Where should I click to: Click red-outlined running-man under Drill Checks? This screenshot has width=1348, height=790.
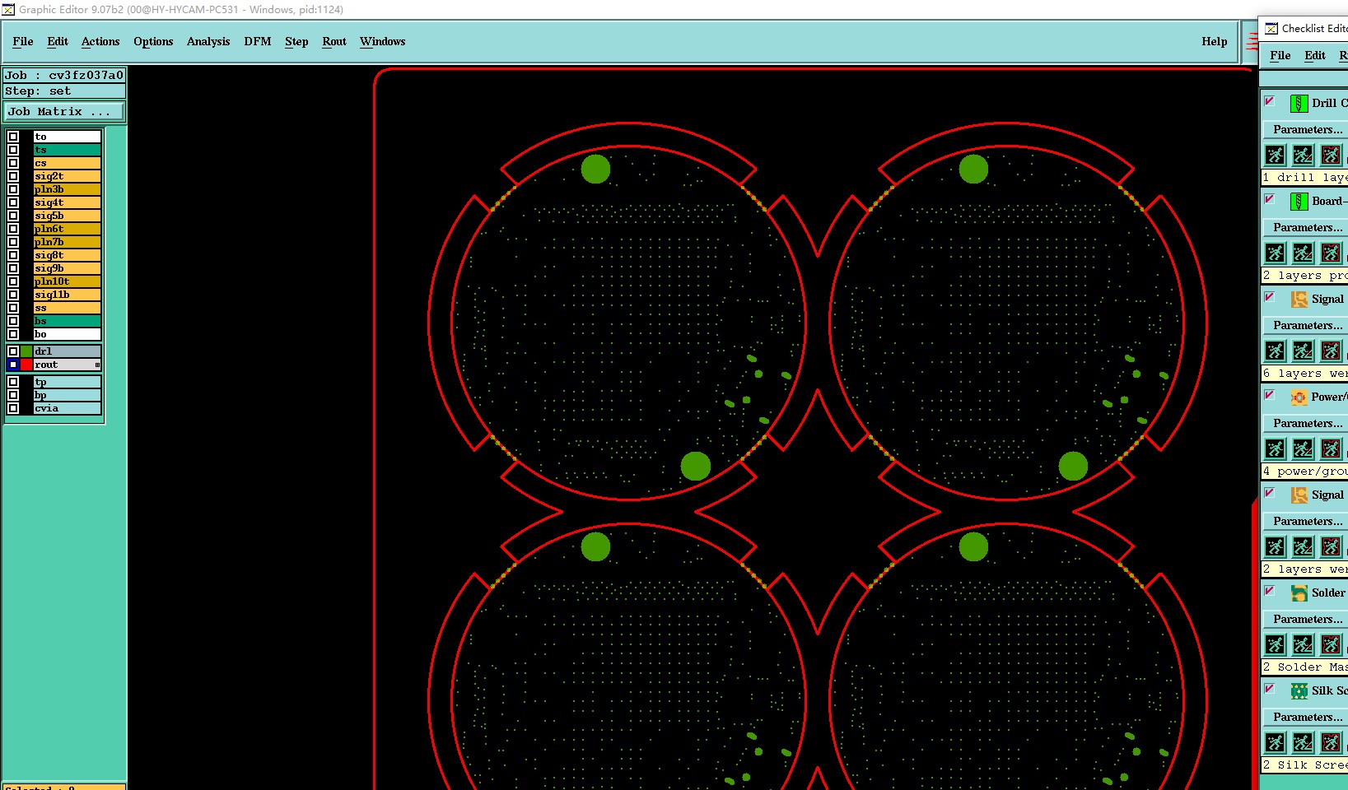click(1331, 155)
